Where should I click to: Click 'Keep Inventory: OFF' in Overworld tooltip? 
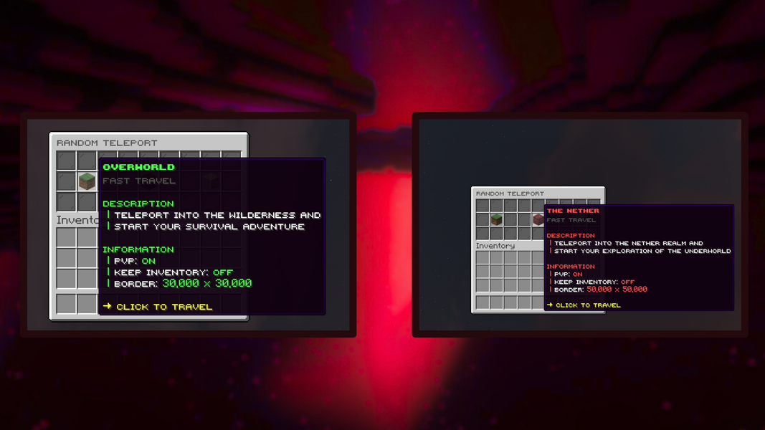click(x=174, y=272)
